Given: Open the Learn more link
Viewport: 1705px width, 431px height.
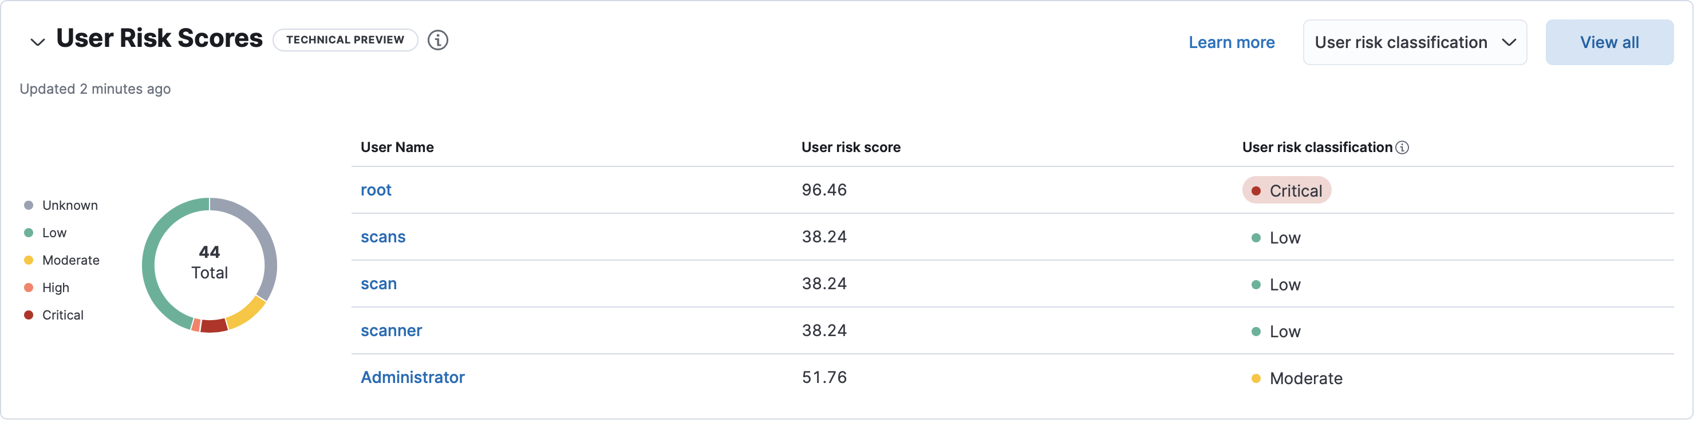Looking at the screenshot, I should [1231, 42].
